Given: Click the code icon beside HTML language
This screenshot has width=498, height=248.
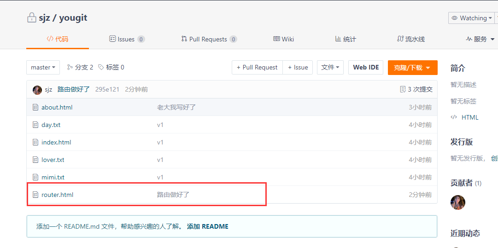Looking at the screenshot, I should pos(453,117).
